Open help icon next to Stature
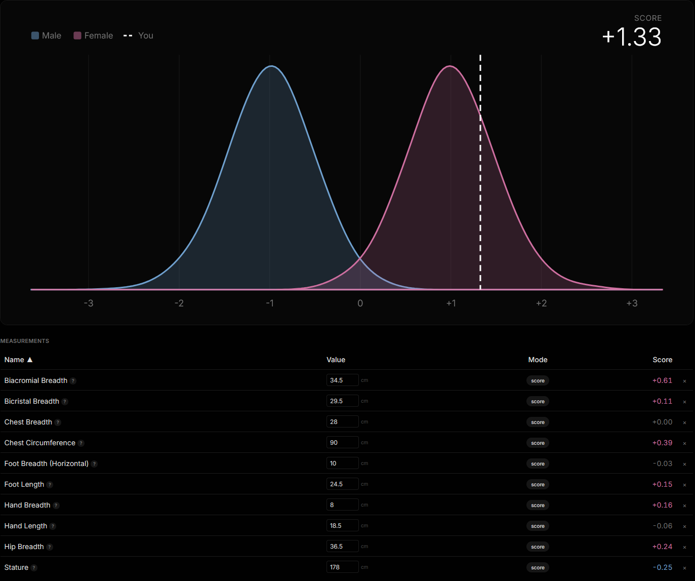 pyautogui.click(x=34, y=568)
